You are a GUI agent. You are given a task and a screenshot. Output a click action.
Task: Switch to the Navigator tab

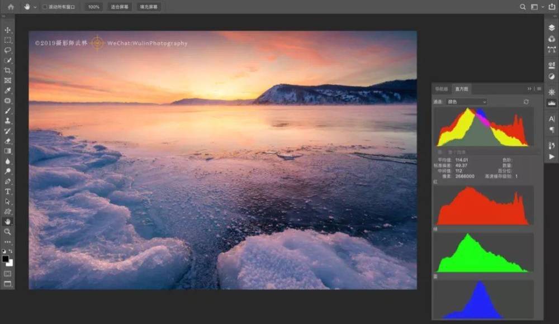point(442,89)
